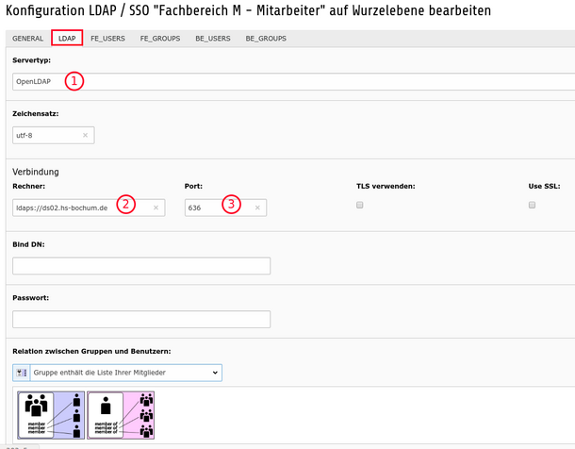Image resolution: width=575 pixels, height=449 pixels.
Task: Select the LDAP tab
Action: pos(67,38)
